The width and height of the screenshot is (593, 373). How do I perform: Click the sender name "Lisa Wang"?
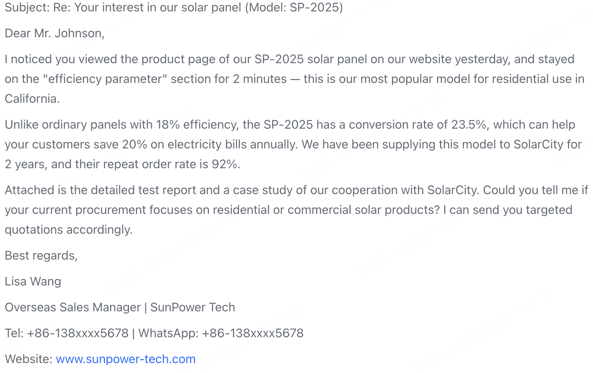(33, 281)
